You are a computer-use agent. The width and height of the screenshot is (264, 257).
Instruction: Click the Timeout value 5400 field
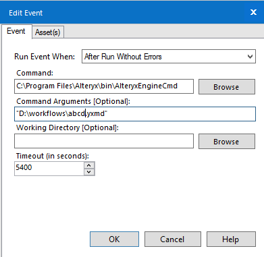click(49, 169)
